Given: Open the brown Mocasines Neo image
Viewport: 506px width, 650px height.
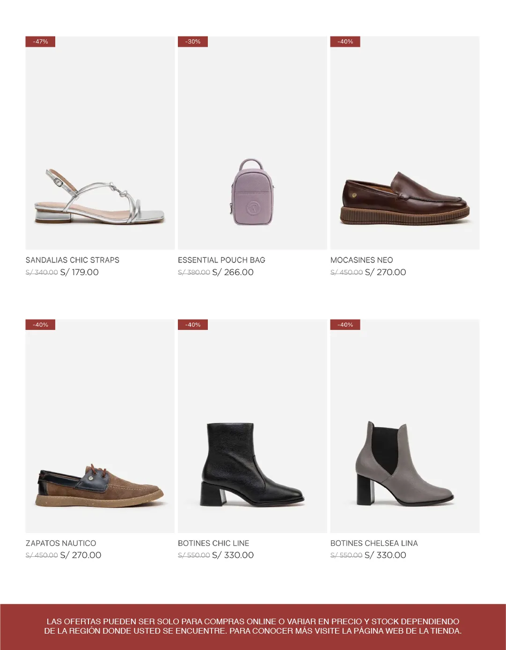Looking at the screenshot, I should click(405, 143).
